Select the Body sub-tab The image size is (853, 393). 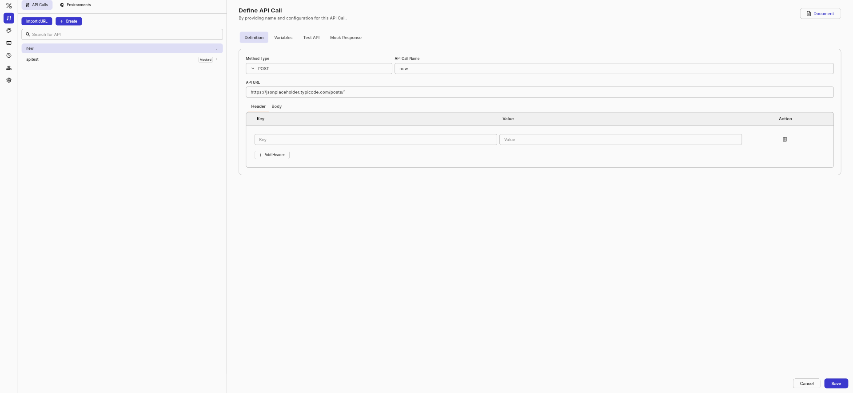276,106
